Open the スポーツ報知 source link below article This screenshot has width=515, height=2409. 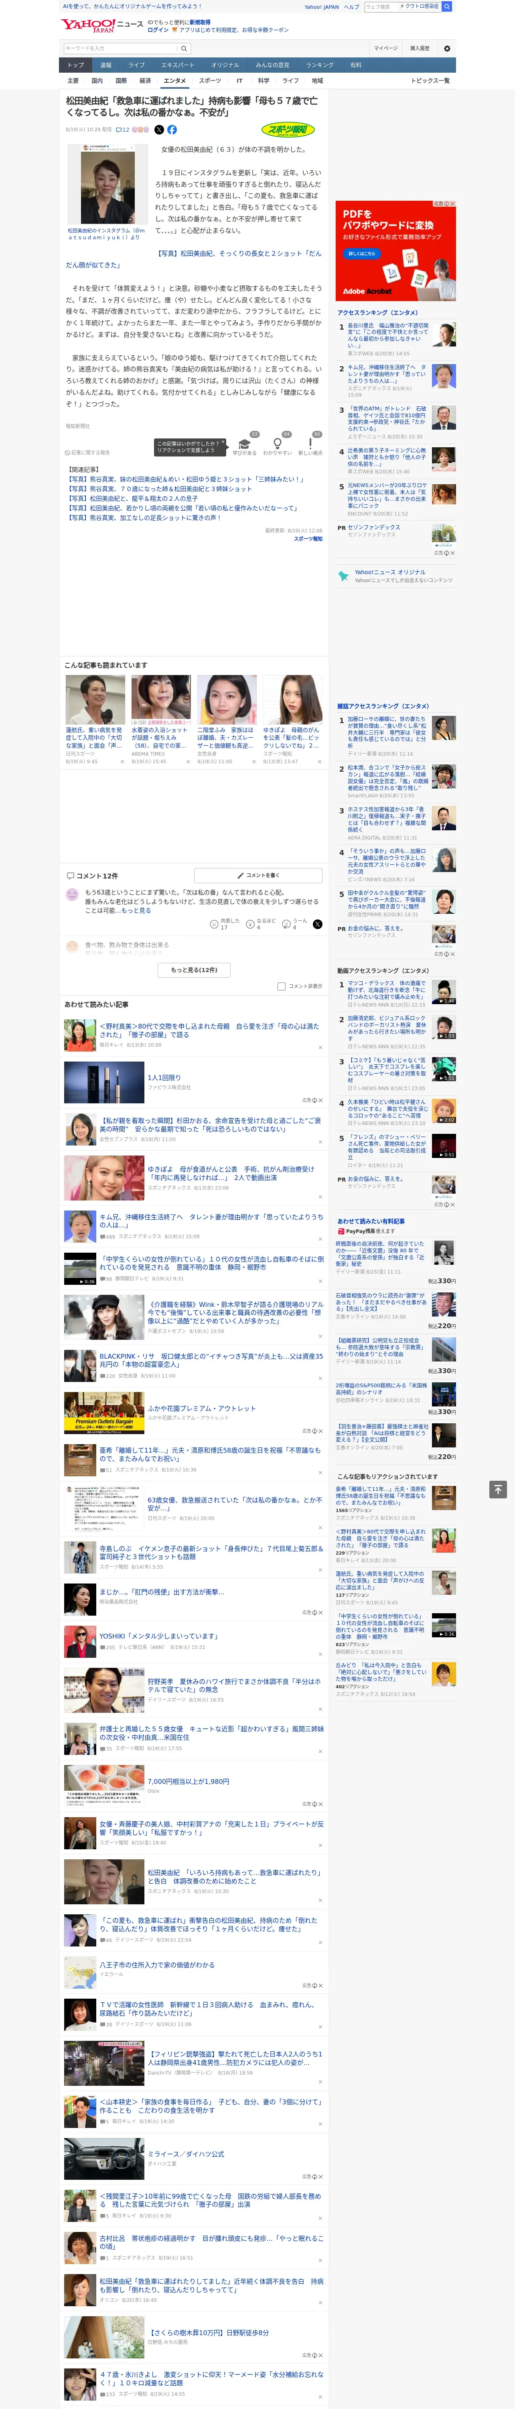pyautogui.click(x=308, y=539)
